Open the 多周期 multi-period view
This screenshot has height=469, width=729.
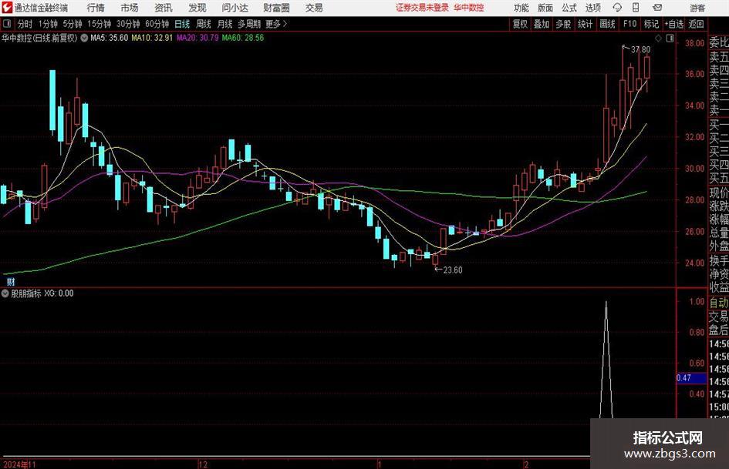coord(249,24)
